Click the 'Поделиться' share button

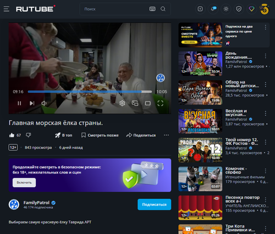(141, 135)
